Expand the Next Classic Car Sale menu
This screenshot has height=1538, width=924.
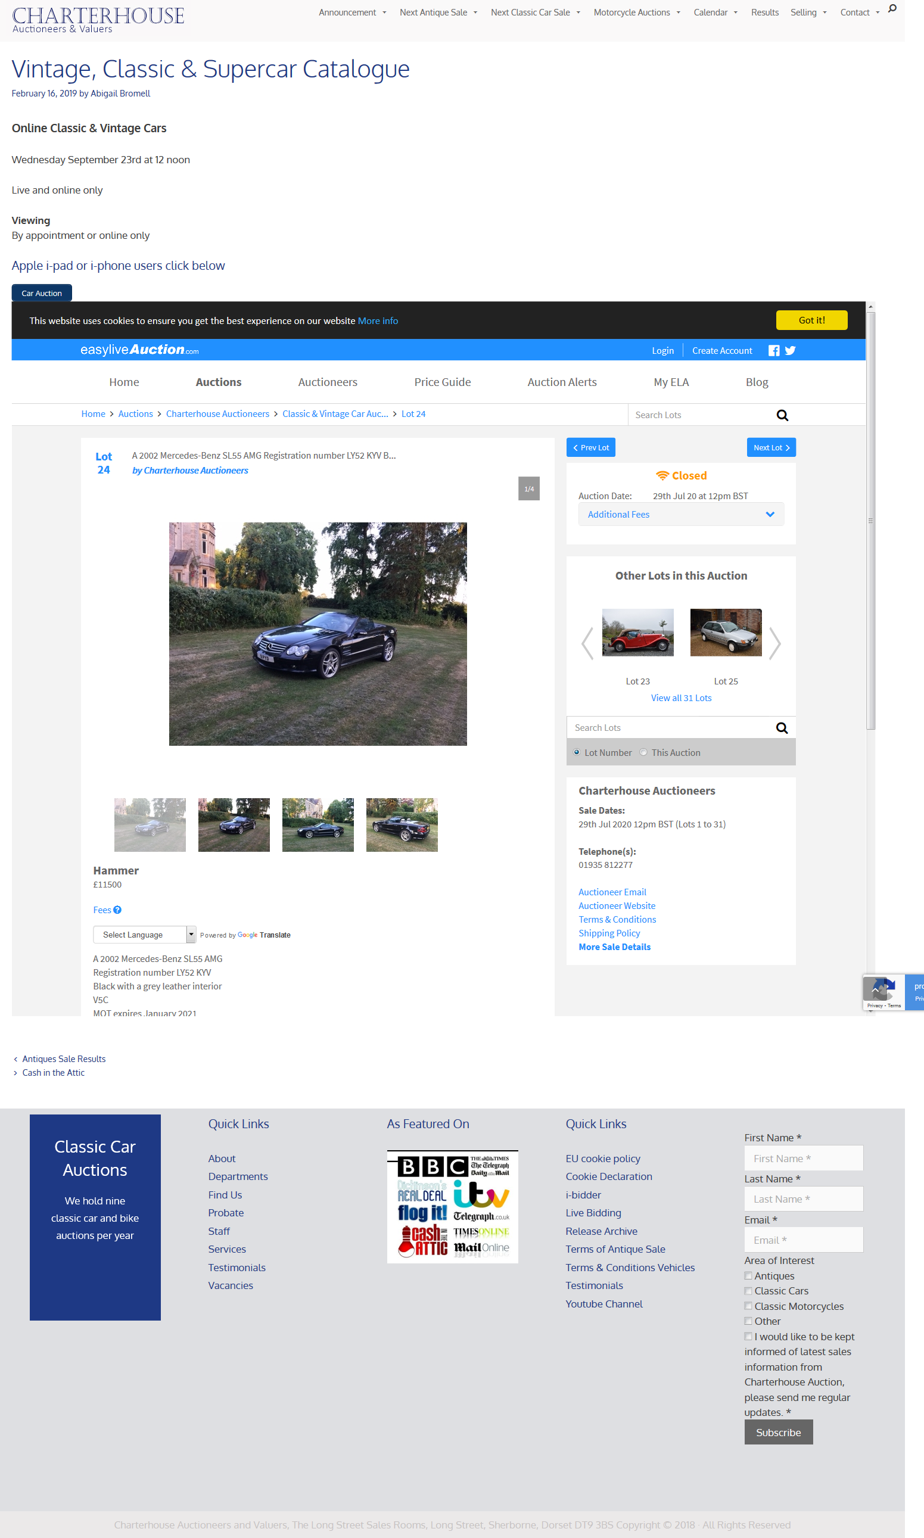[536, 13]
